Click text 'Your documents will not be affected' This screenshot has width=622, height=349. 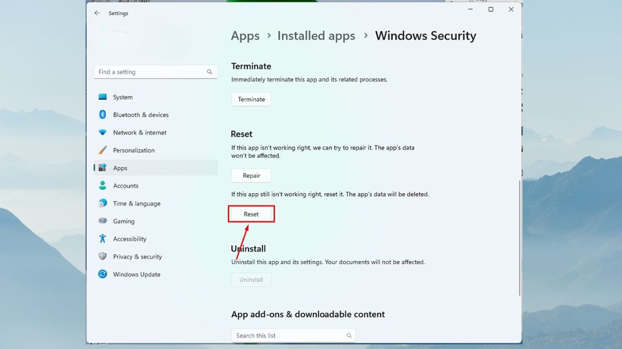375,262
